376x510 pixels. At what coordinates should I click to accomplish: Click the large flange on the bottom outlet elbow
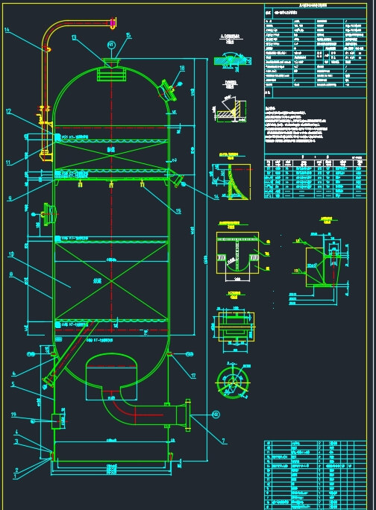coord(188,415)
